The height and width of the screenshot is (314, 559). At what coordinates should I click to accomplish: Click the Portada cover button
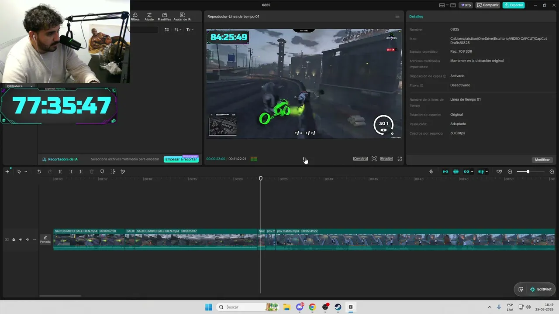[45, 239]
